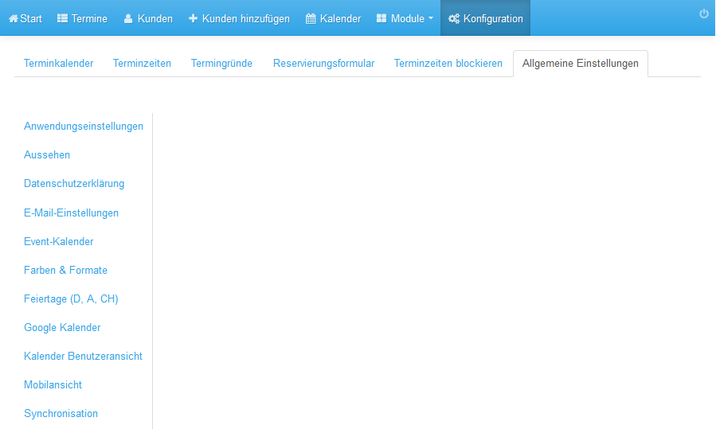Open the Synchronisation link
The height and width of the screenshot is (429, 716).
[61, 414]
